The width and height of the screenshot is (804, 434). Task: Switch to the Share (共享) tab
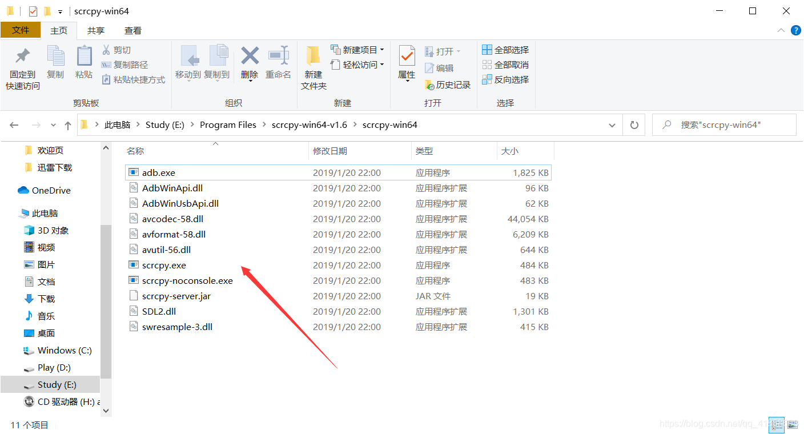pos(96,31)
